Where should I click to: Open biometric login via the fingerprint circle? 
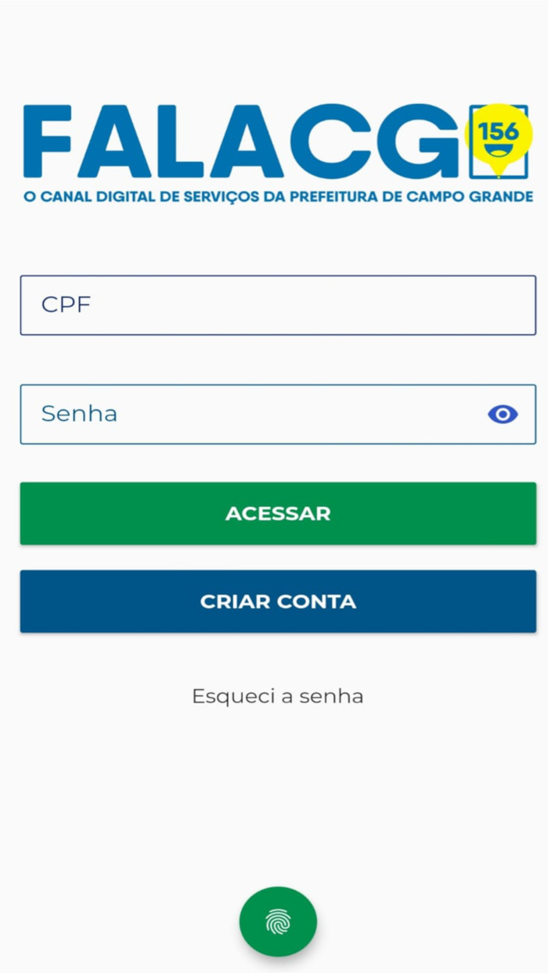pyautogui.click(x=277, y=921)
